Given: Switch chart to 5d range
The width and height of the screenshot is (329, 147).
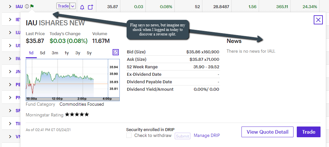Looking at the screenshot, I should (43, 53).
